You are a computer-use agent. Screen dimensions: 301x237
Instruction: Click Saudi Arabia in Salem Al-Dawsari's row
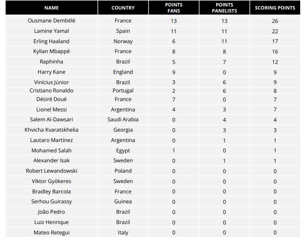pos(123,120)
